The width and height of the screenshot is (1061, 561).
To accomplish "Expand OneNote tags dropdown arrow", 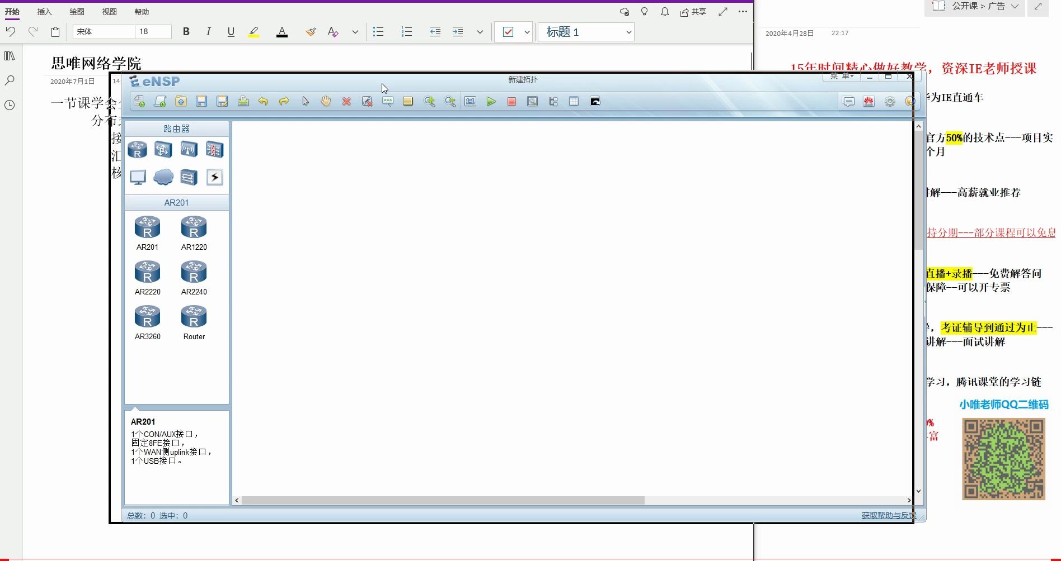I will coord(527,32).
